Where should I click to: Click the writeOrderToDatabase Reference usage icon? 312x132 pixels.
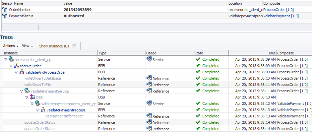[149, 78]
